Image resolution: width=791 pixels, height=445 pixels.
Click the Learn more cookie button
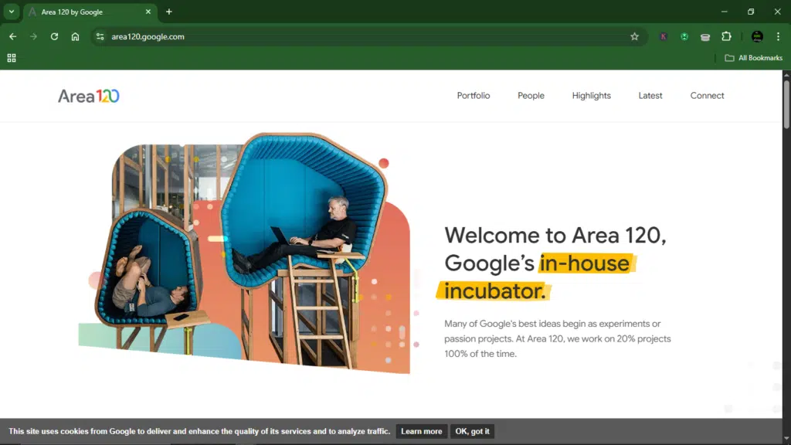click(x=421, y=431)
